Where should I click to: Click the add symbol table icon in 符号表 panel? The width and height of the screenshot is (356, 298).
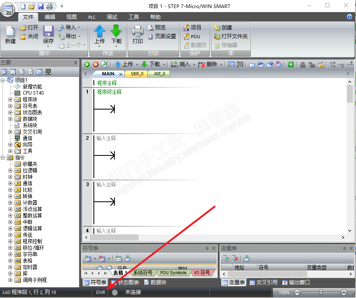click(x=88, y=259)
